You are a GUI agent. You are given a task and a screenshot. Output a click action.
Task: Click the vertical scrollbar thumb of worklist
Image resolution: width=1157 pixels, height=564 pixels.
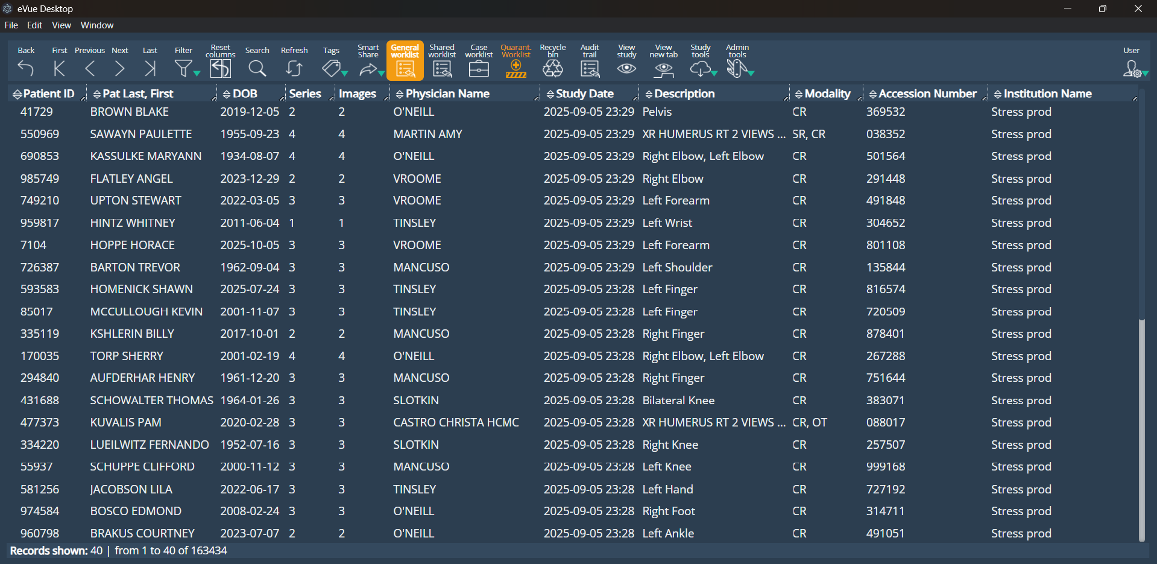pyautogui.click(x=1141, y=428)
